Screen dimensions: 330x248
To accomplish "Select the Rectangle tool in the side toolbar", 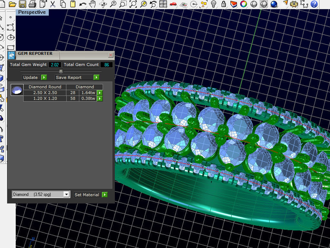I will point(11,47).
